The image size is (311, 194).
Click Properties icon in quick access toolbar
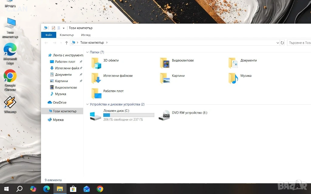(53, 28)
